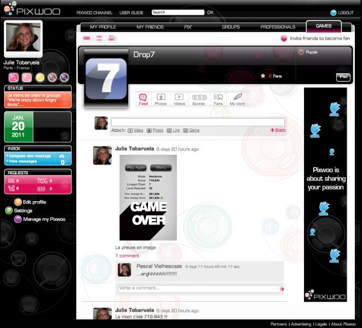Click the first pink profile badge icon
This screenshot has height=328, width=362.
point(14,78)
